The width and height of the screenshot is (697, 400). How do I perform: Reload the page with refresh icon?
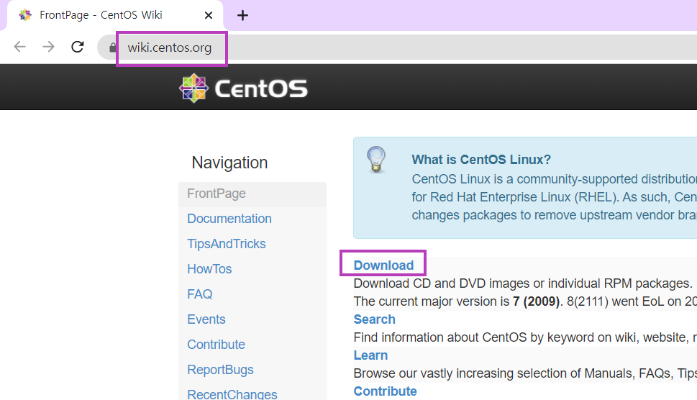point(78,47)
